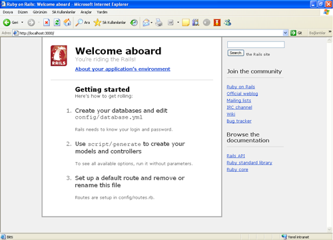The image size is (333, 240).
Task: Refresh the page using the green arrows icon
Action: [x=57, y=23]
